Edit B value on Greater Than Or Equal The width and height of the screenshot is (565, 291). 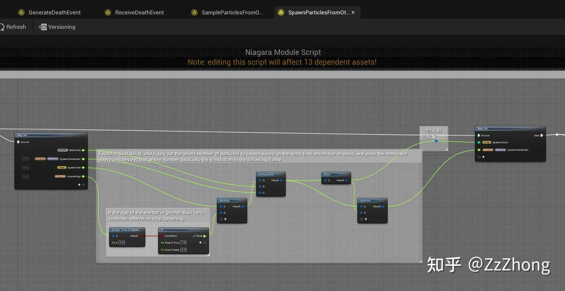122,243
